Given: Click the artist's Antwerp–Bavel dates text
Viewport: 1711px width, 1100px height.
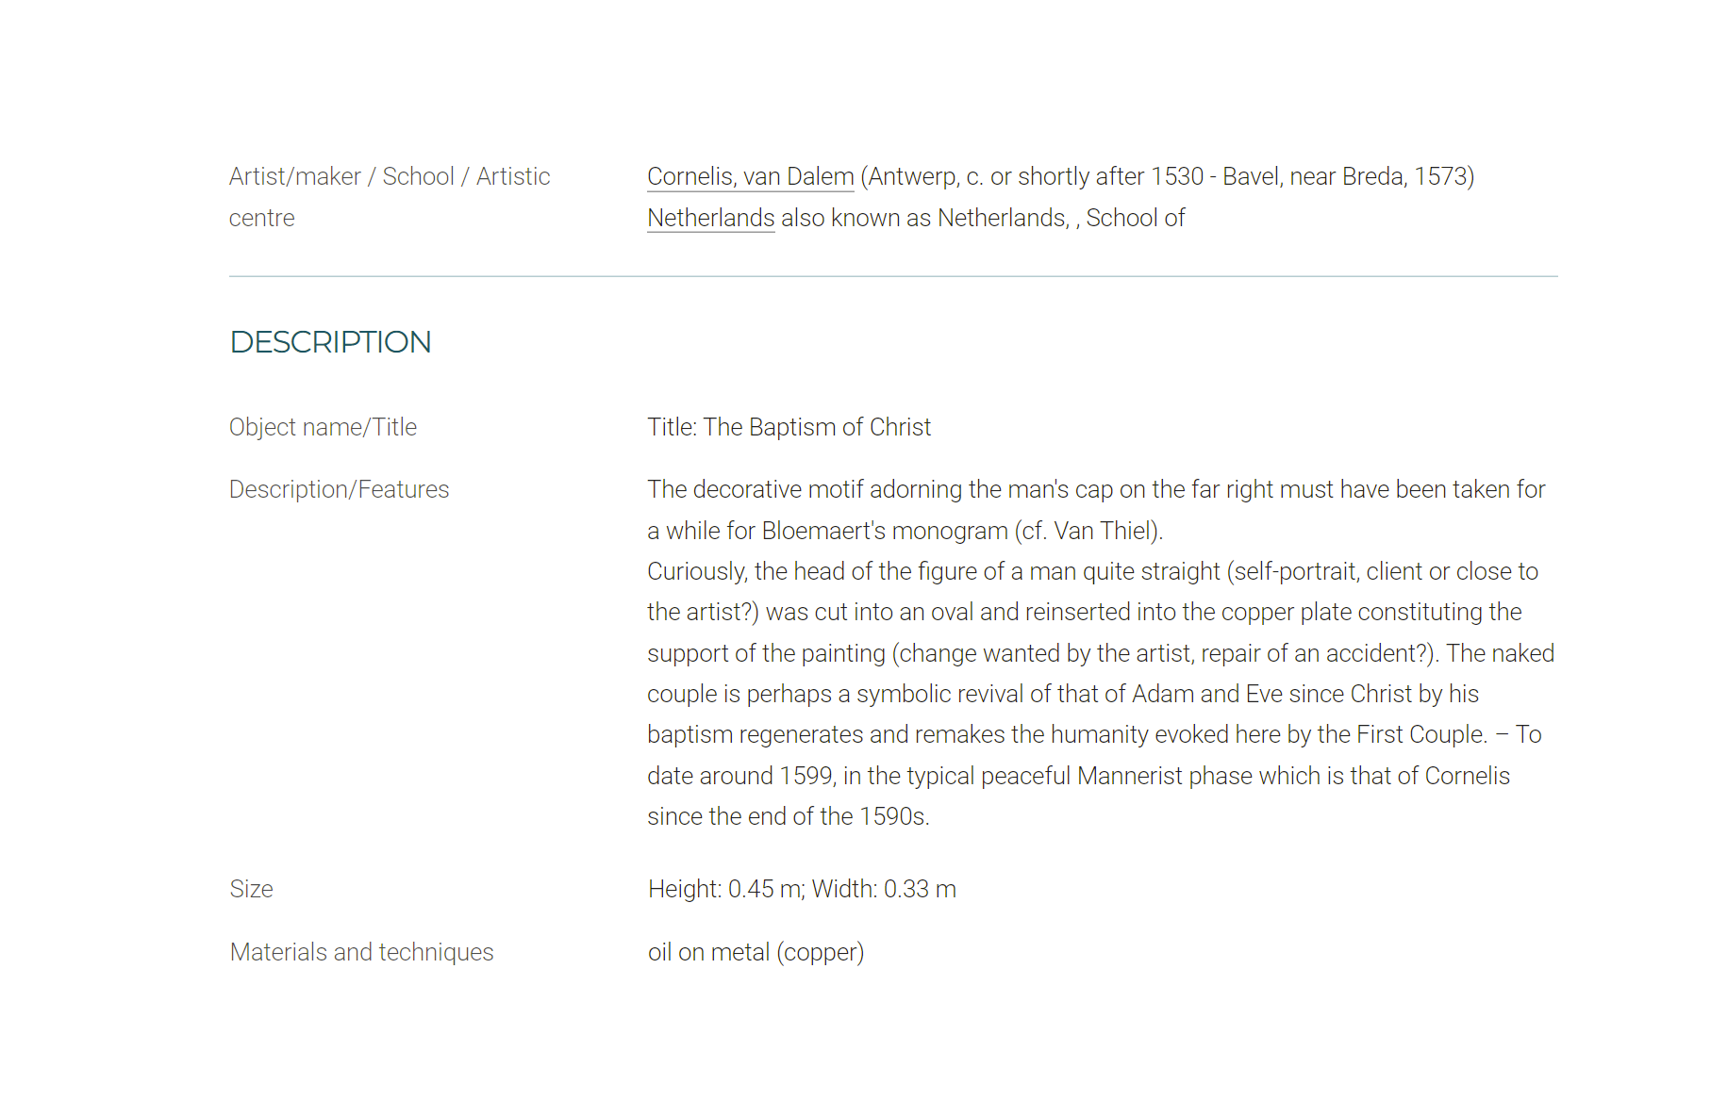Looking at the screenshot, I should 1168,176.
